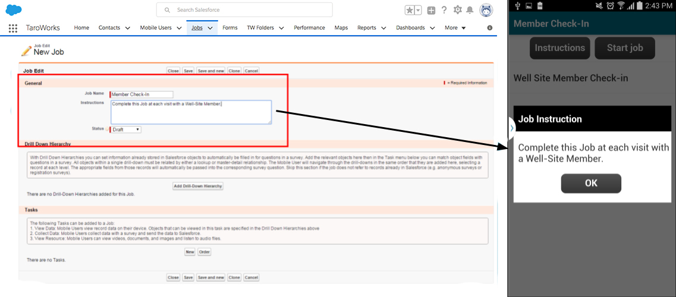Open the Favorites star icon

(x=410, y=10)
